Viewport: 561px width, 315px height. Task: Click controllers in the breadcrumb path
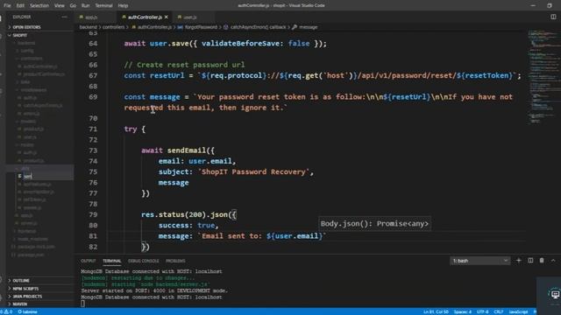pos(114,27)
